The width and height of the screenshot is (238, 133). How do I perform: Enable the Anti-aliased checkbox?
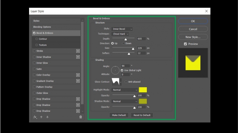point(126,82)
